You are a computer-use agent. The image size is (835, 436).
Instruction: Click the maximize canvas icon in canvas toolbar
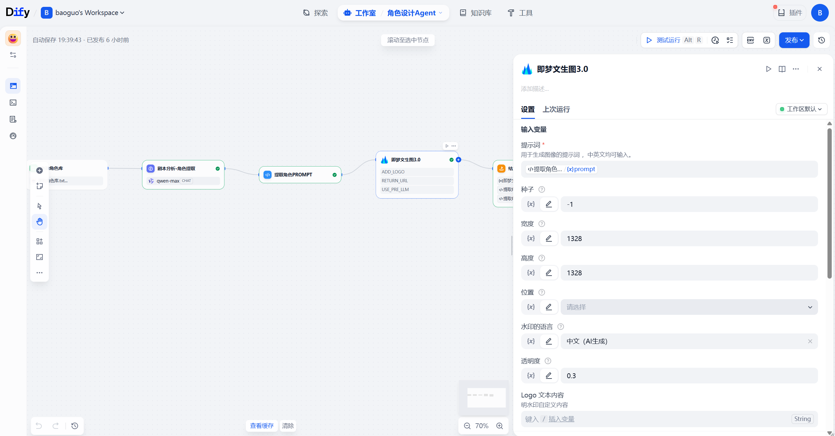pyautogui.click(x=40, y=257)
